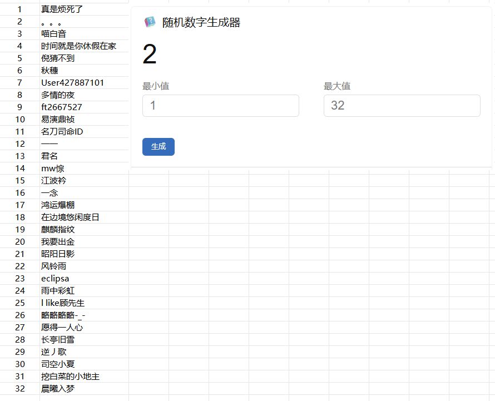Select cell 略略略略-_-
Screen dimensions: 495x401
pos(85,315)
